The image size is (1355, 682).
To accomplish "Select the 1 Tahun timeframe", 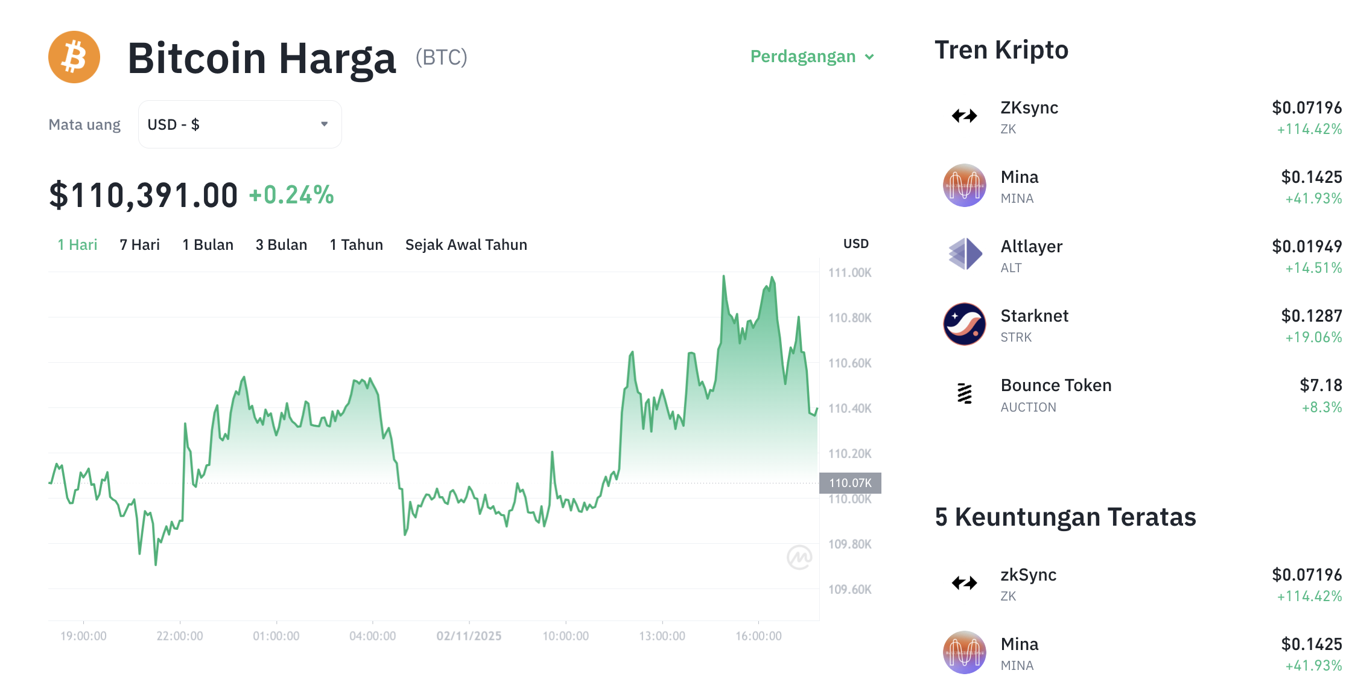I will 356,244.
